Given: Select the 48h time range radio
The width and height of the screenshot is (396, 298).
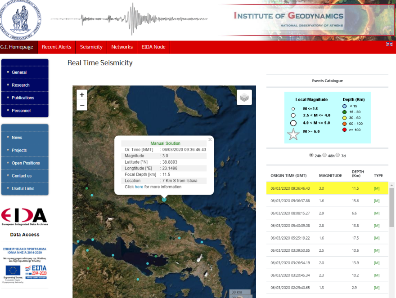Looking at the screenshot, I should point(325,155).
